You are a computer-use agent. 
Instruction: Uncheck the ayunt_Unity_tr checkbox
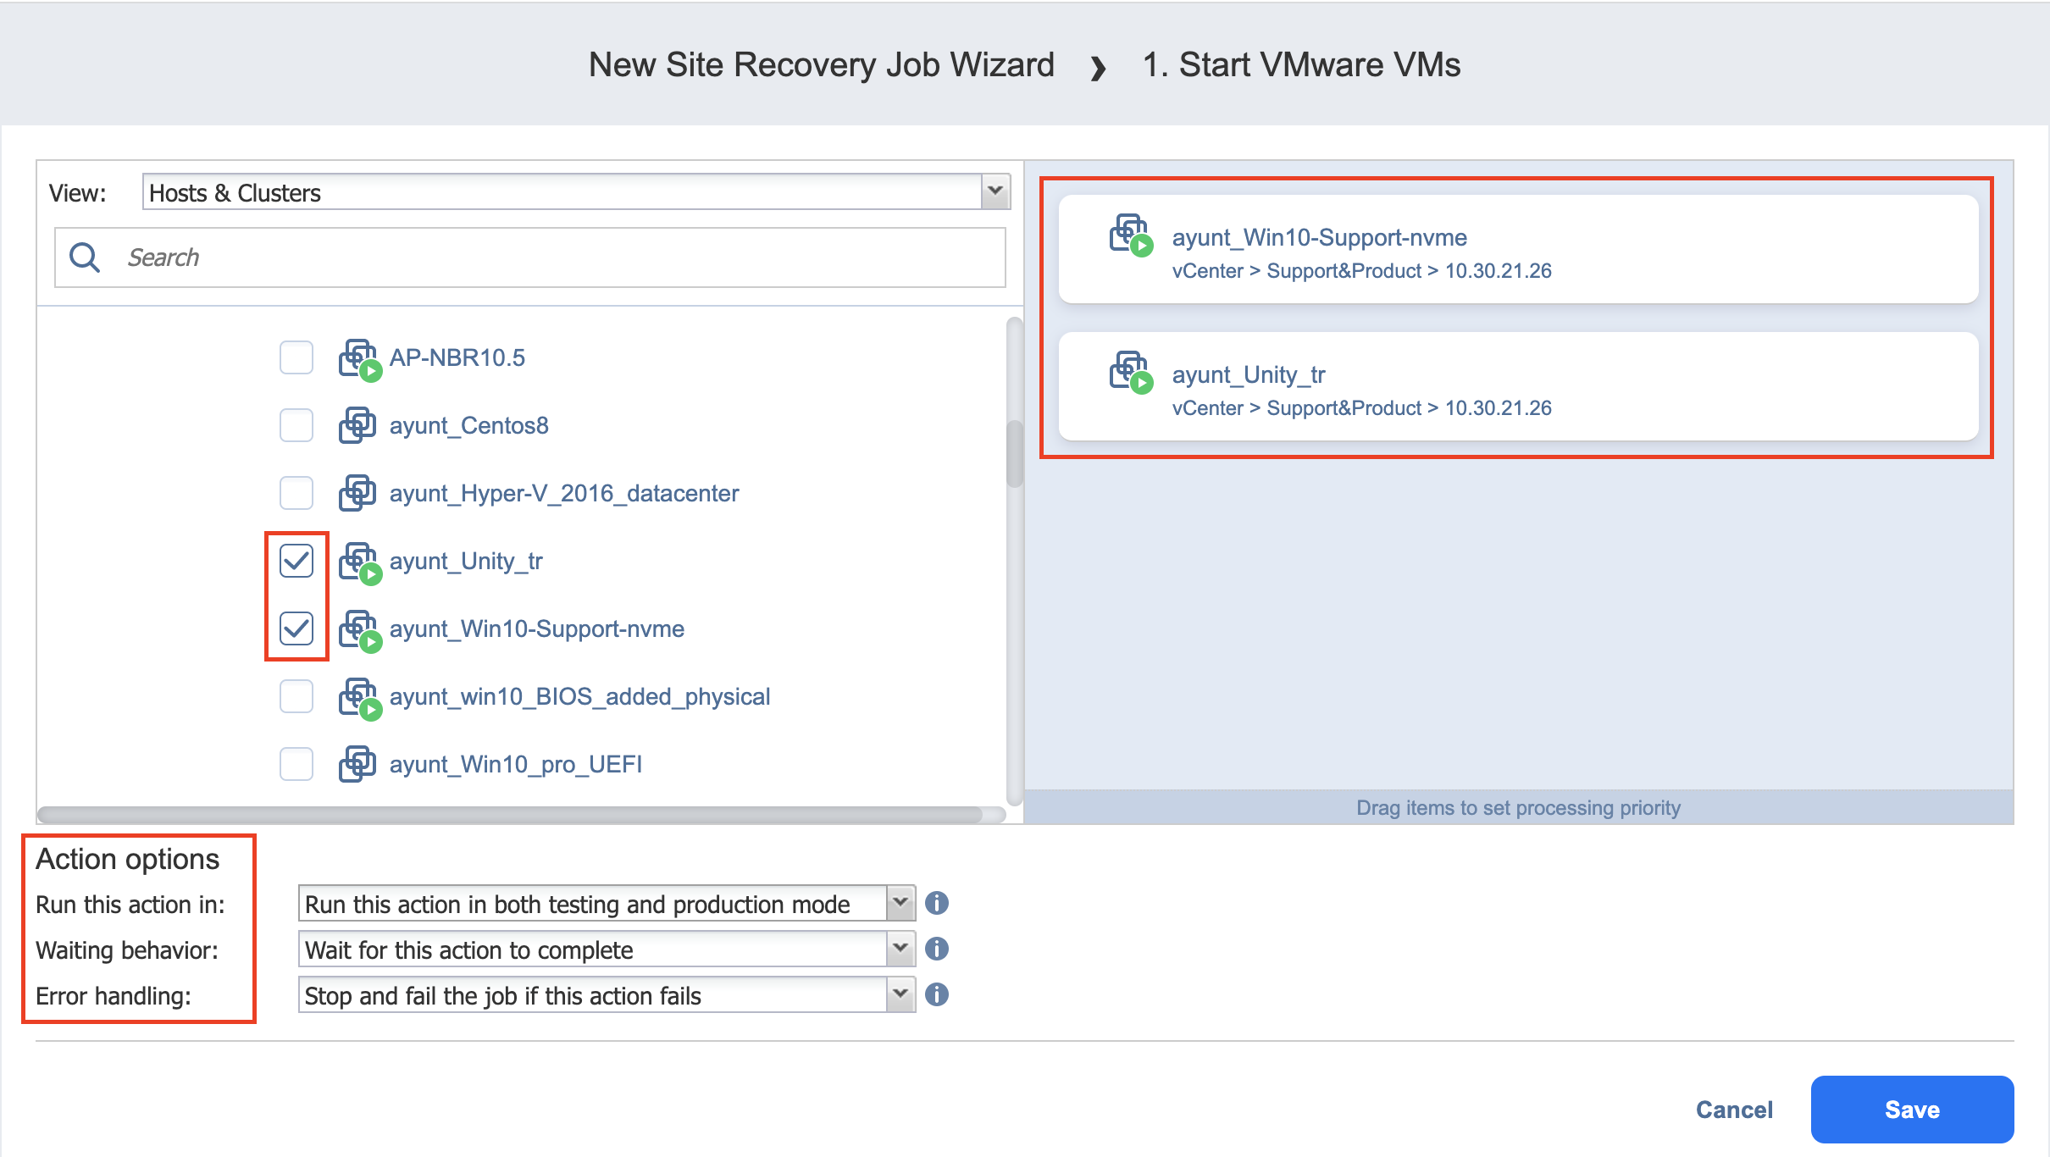(x=296, y=561)
